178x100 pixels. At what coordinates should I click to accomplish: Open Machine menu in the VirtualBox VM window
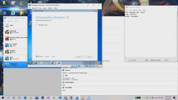[x=34, y=8]
